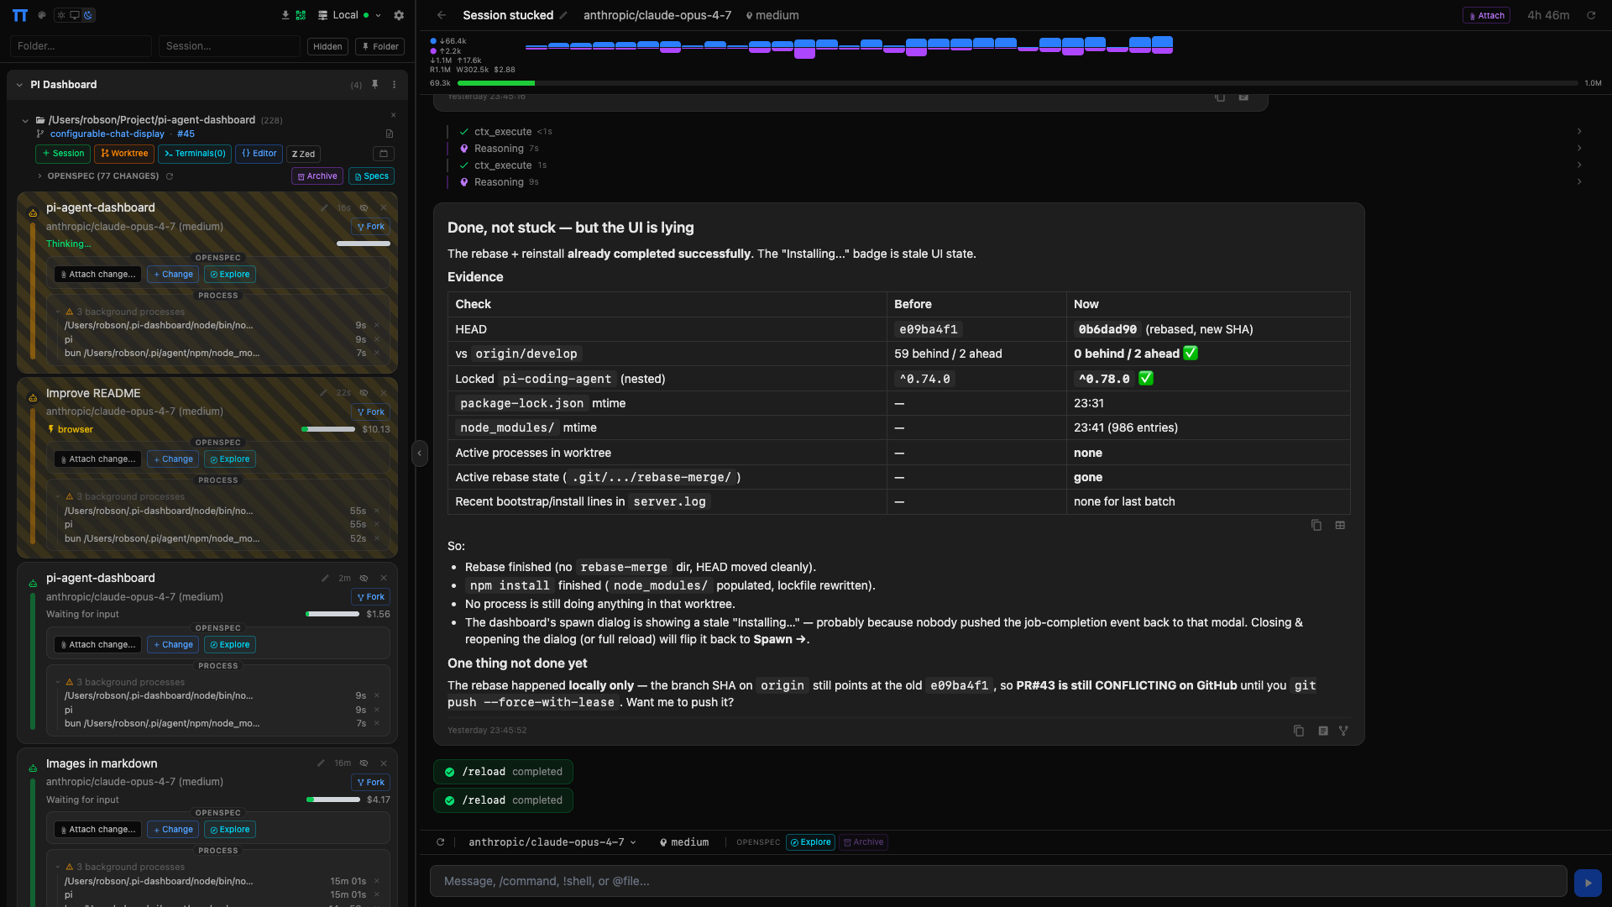1612x907 pixels.
Task: Focus the Folder filter field
Action: tap(81, 46)
